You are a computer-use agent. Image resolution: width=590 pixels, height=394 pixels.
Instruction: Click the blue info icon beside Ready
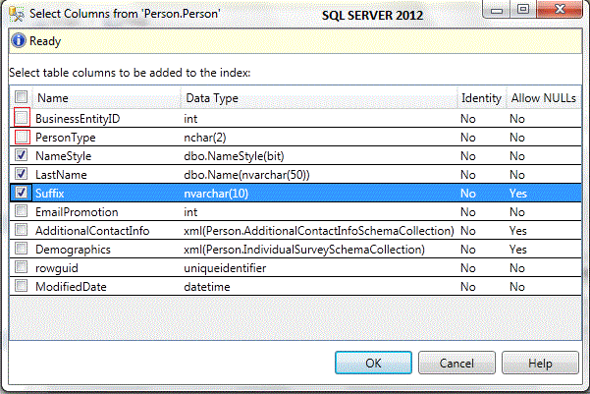click(19, 40)
